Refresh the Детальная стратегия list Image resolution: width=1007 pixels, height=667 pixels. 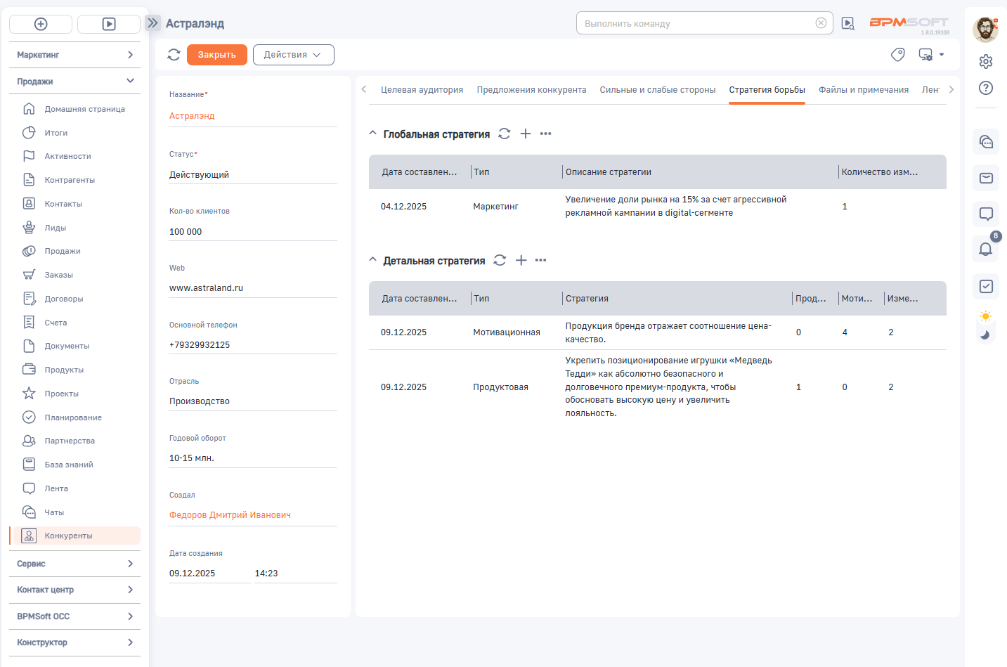tap(500, 260)
